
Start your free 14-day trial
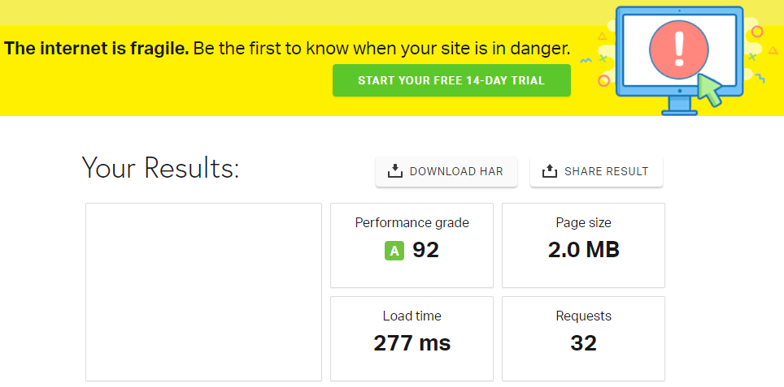pos(451,81)
